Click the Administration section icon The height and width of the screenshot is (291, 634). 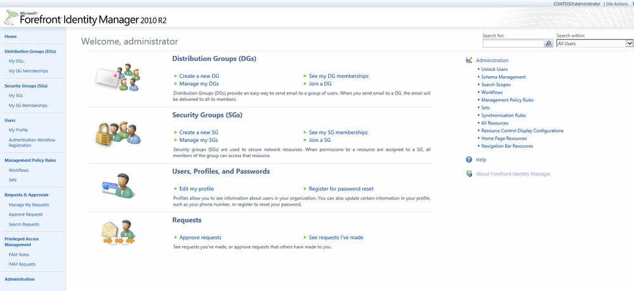469,60
